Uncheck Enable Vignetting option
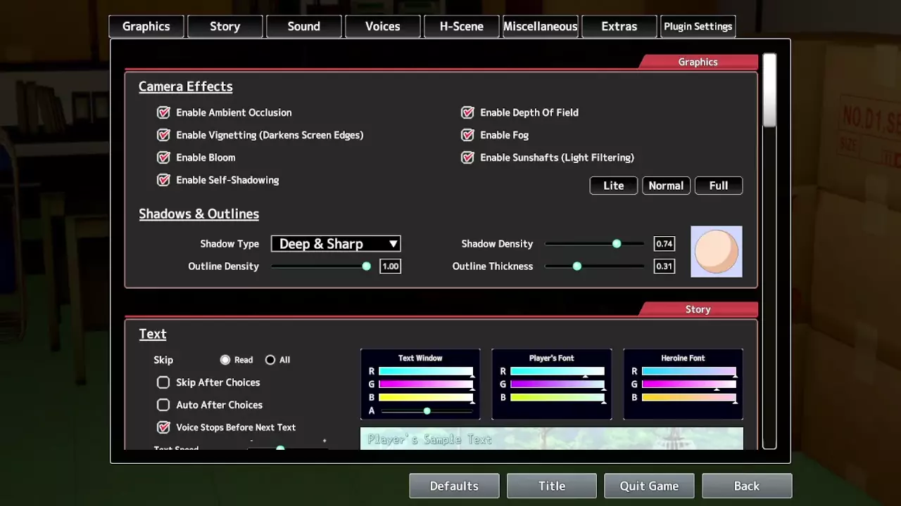Screen dimensions: 901x506 coord(163,135)
